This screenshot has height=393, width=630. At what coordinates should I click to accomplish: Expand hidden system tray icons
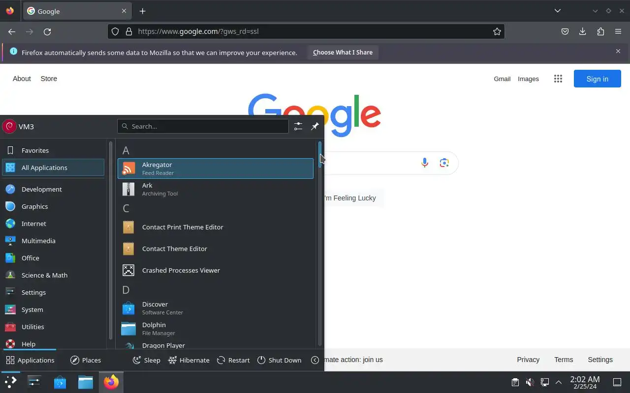pos(558,382)
